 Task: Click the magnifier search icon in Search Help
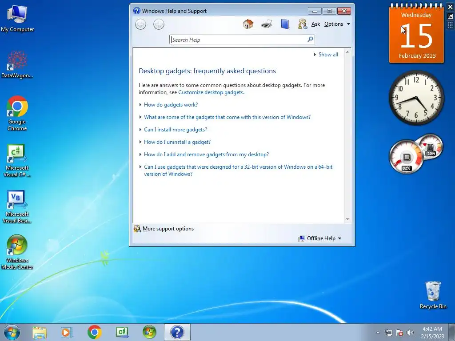(310, 39)
